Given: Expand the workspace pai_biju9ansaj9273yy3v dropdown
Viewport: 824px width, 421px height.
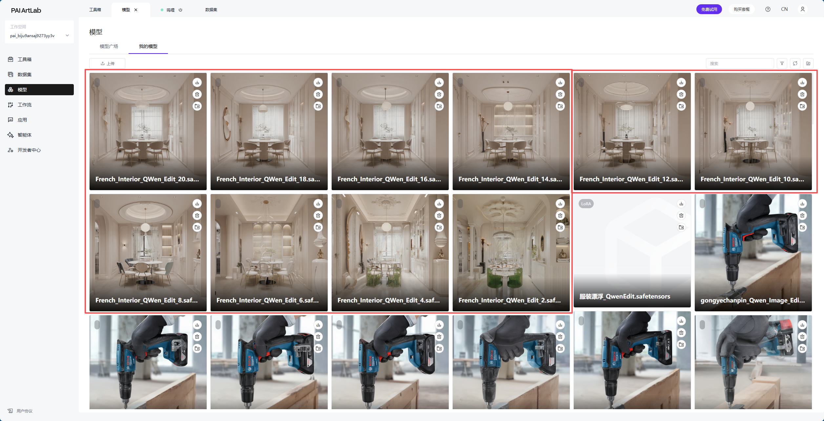Looking at the screenshot, I should pos(67,35).
